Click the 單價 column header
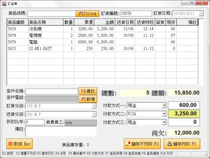The height and width of the screenshot is (158, 210). coord(84,22)
